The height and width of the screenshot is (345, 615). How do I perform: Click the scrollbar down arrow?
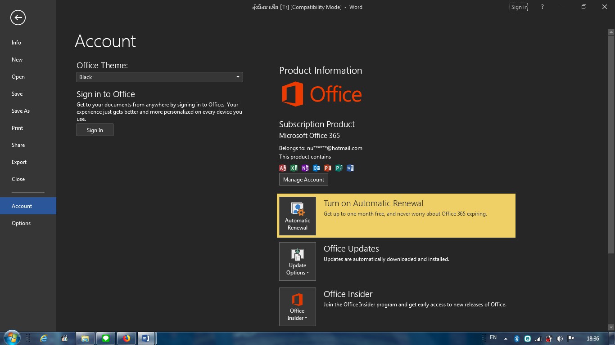click(611, 327)
